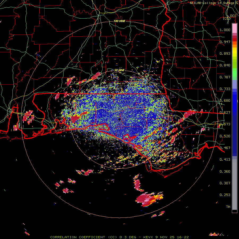Click the 0.307 legend value
239x239 pixels.
[225, 183]
